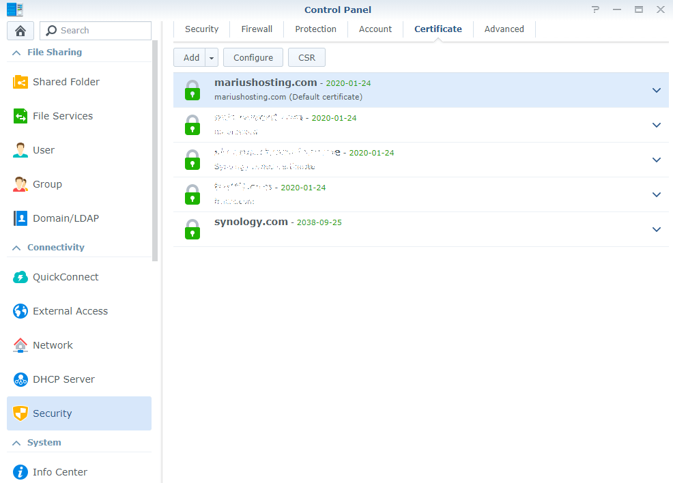Click the search magnifier icon

point(51,31)
